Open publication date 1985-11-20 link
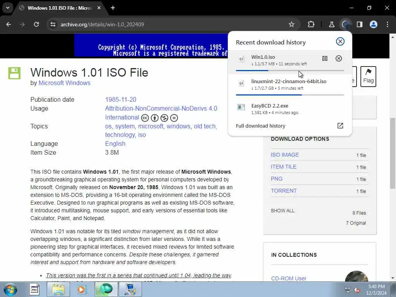Viewport: 396px width, 297px height. pyautogui.click(x=121, y=99)
